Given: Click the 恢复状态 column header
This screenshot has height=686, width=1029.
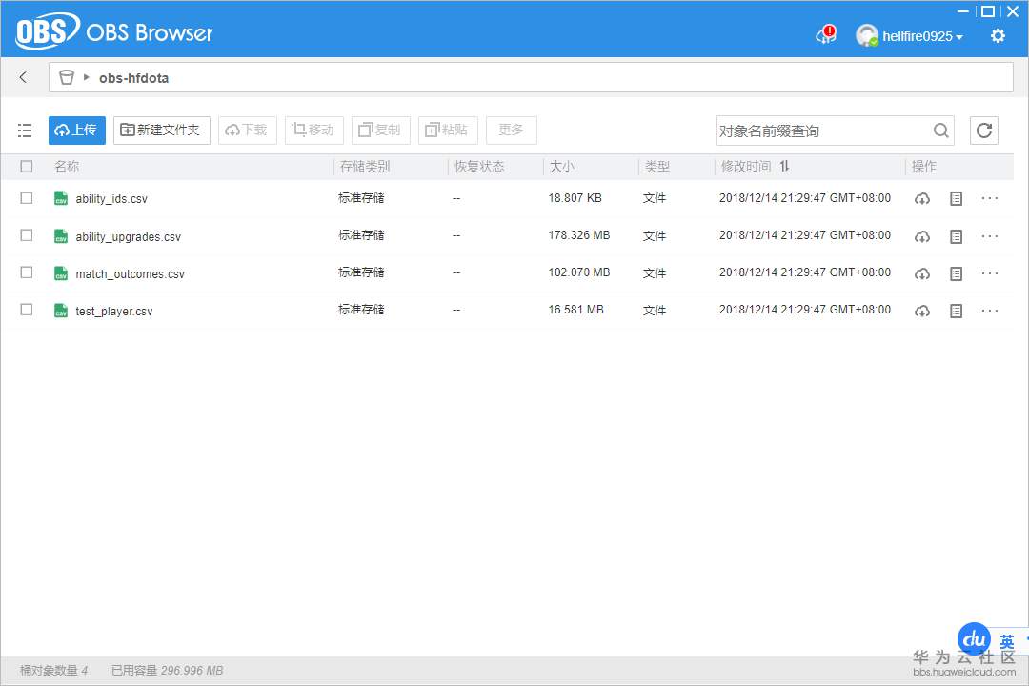Looking at the screenshot, I should [479, 167].
